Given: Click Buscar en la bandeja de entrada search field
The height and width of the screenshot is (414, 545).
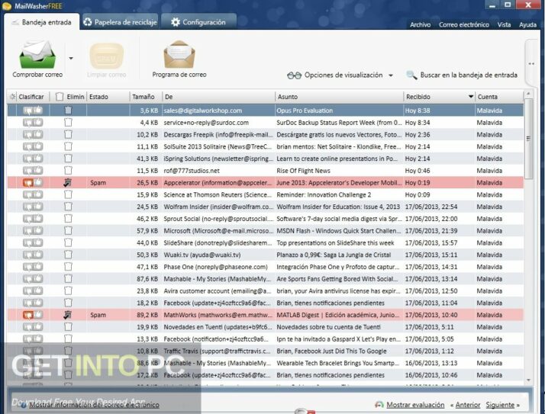Looking at the screenshot, I should click(x=469, y=75).
